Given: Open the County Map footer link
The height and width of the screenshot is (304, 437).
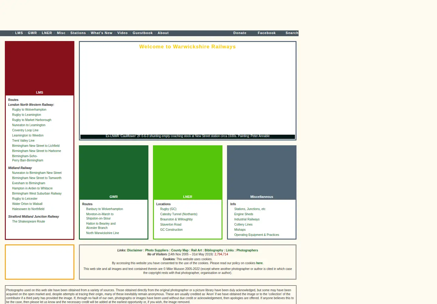Looking at the screenshot, I should point(180,250).
